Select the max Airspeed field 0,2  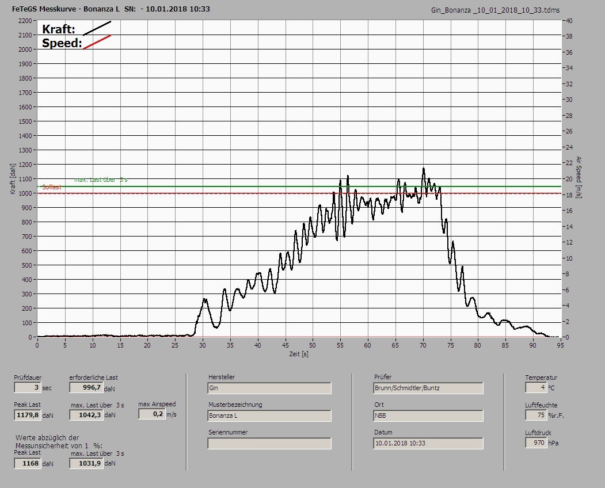point(152,414)
